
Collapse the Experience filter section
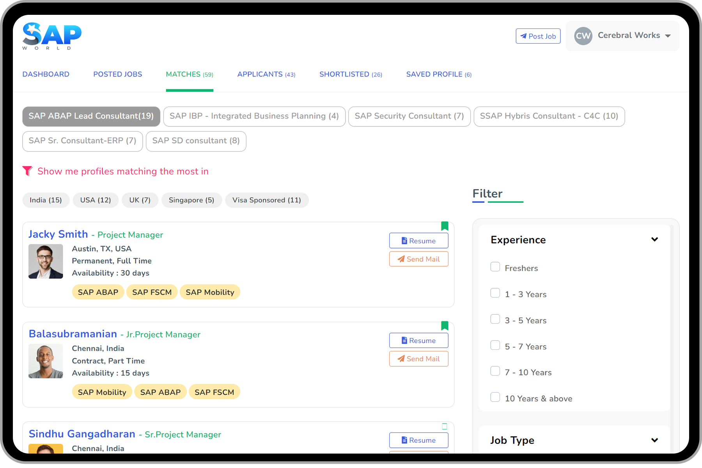click(654, 239)
